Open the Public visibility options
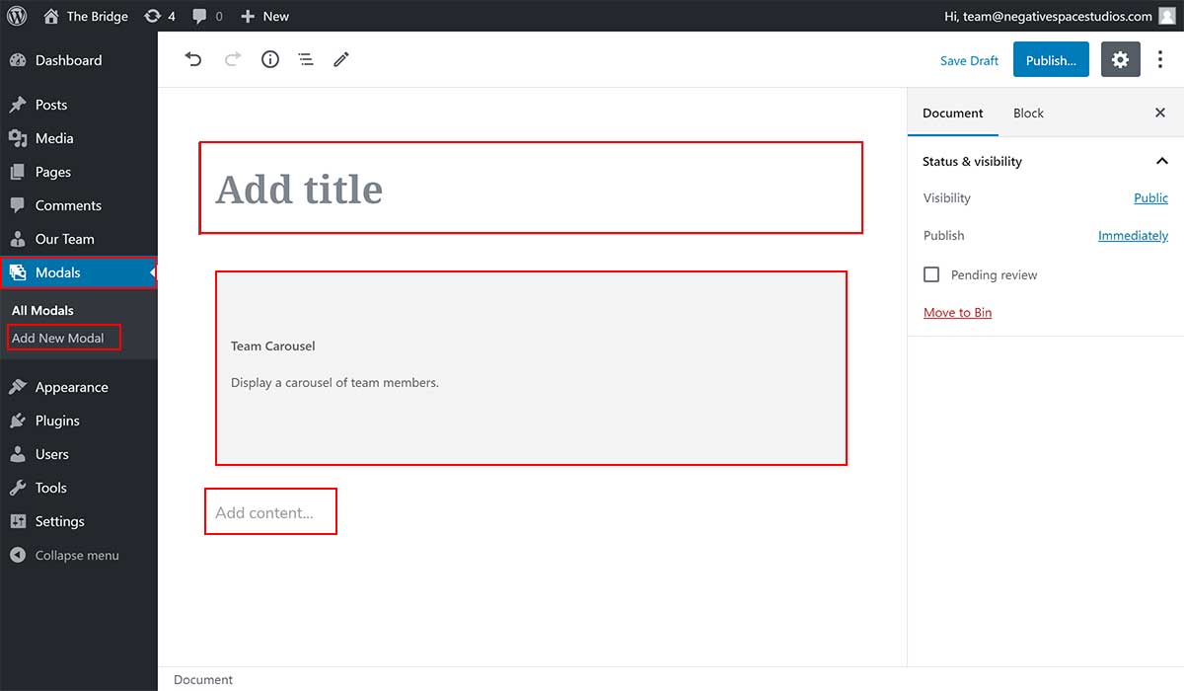The height and width of the screenshot is (691, 1184). coord(1150,198)
